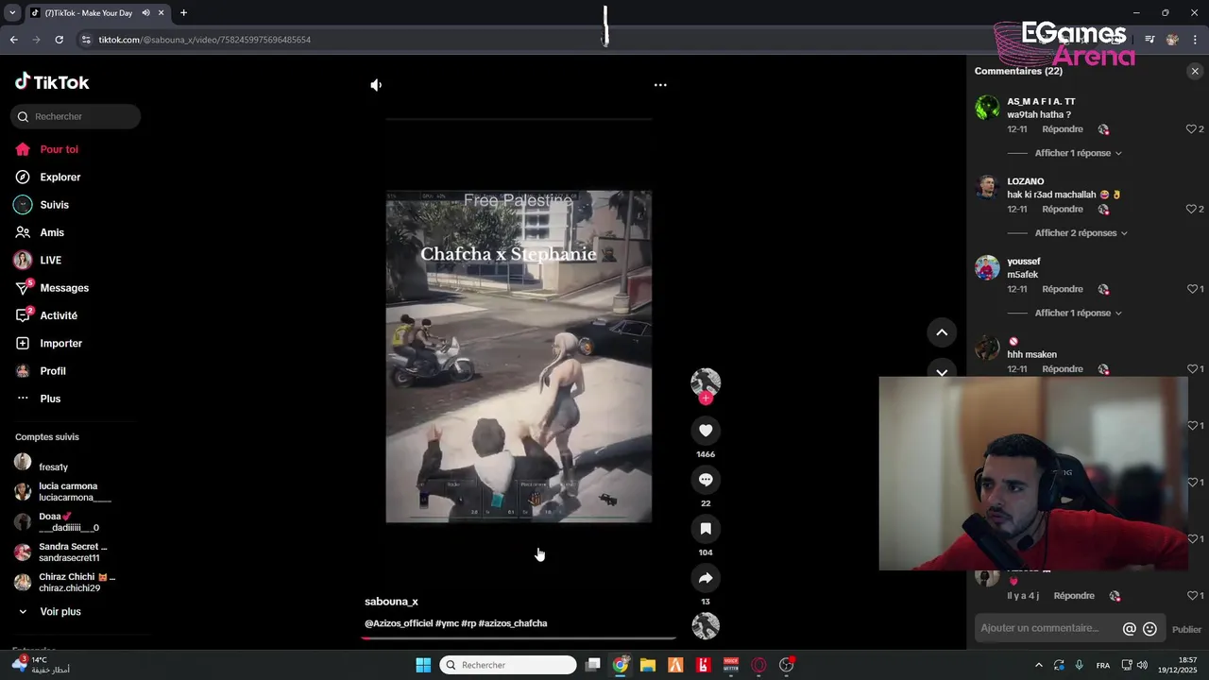Viewport: 1209px width, 680px height.
Task: Mute the TikTok video sound
Action: pos(376,85)
